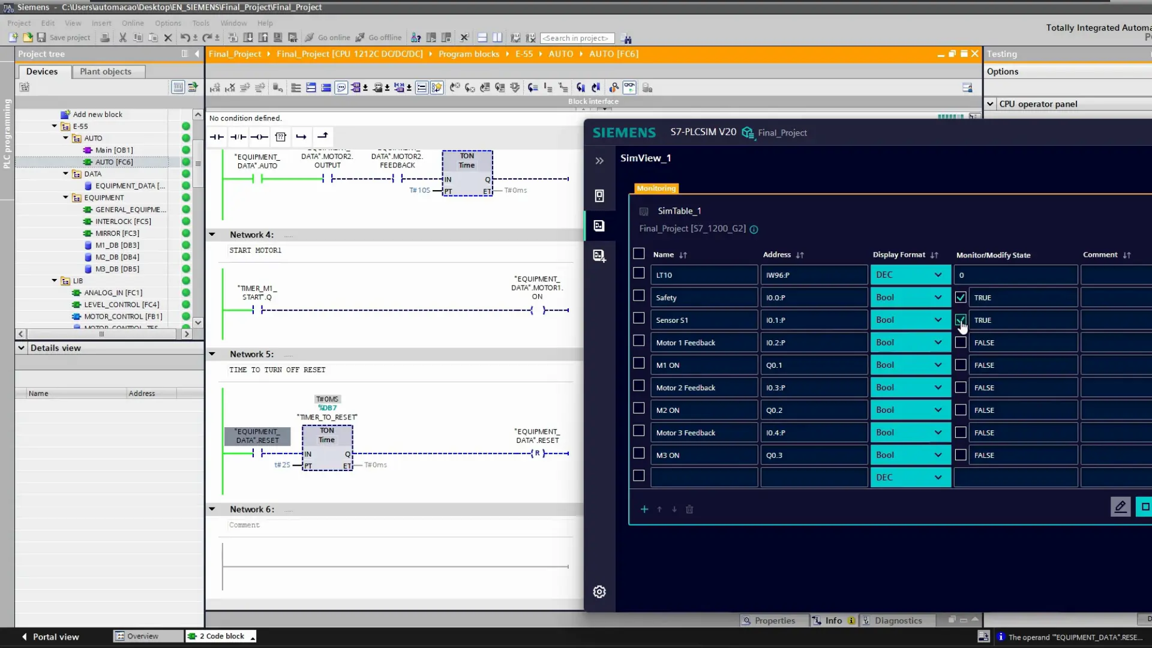Check the Motor 2 Feedback state checkbox

click(x=961, y=388)
